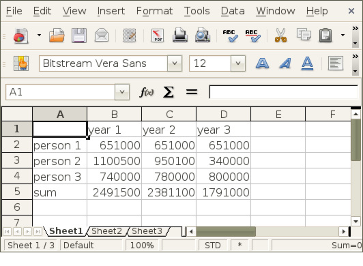This screenshot has height=266, width=363.
Task: Open the Insert menu
Action: (111, 11)
